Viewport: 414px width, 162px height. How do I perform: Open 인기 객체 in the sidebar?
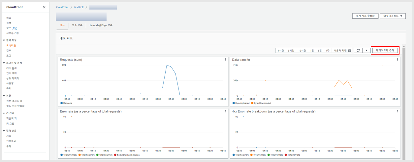11,73
